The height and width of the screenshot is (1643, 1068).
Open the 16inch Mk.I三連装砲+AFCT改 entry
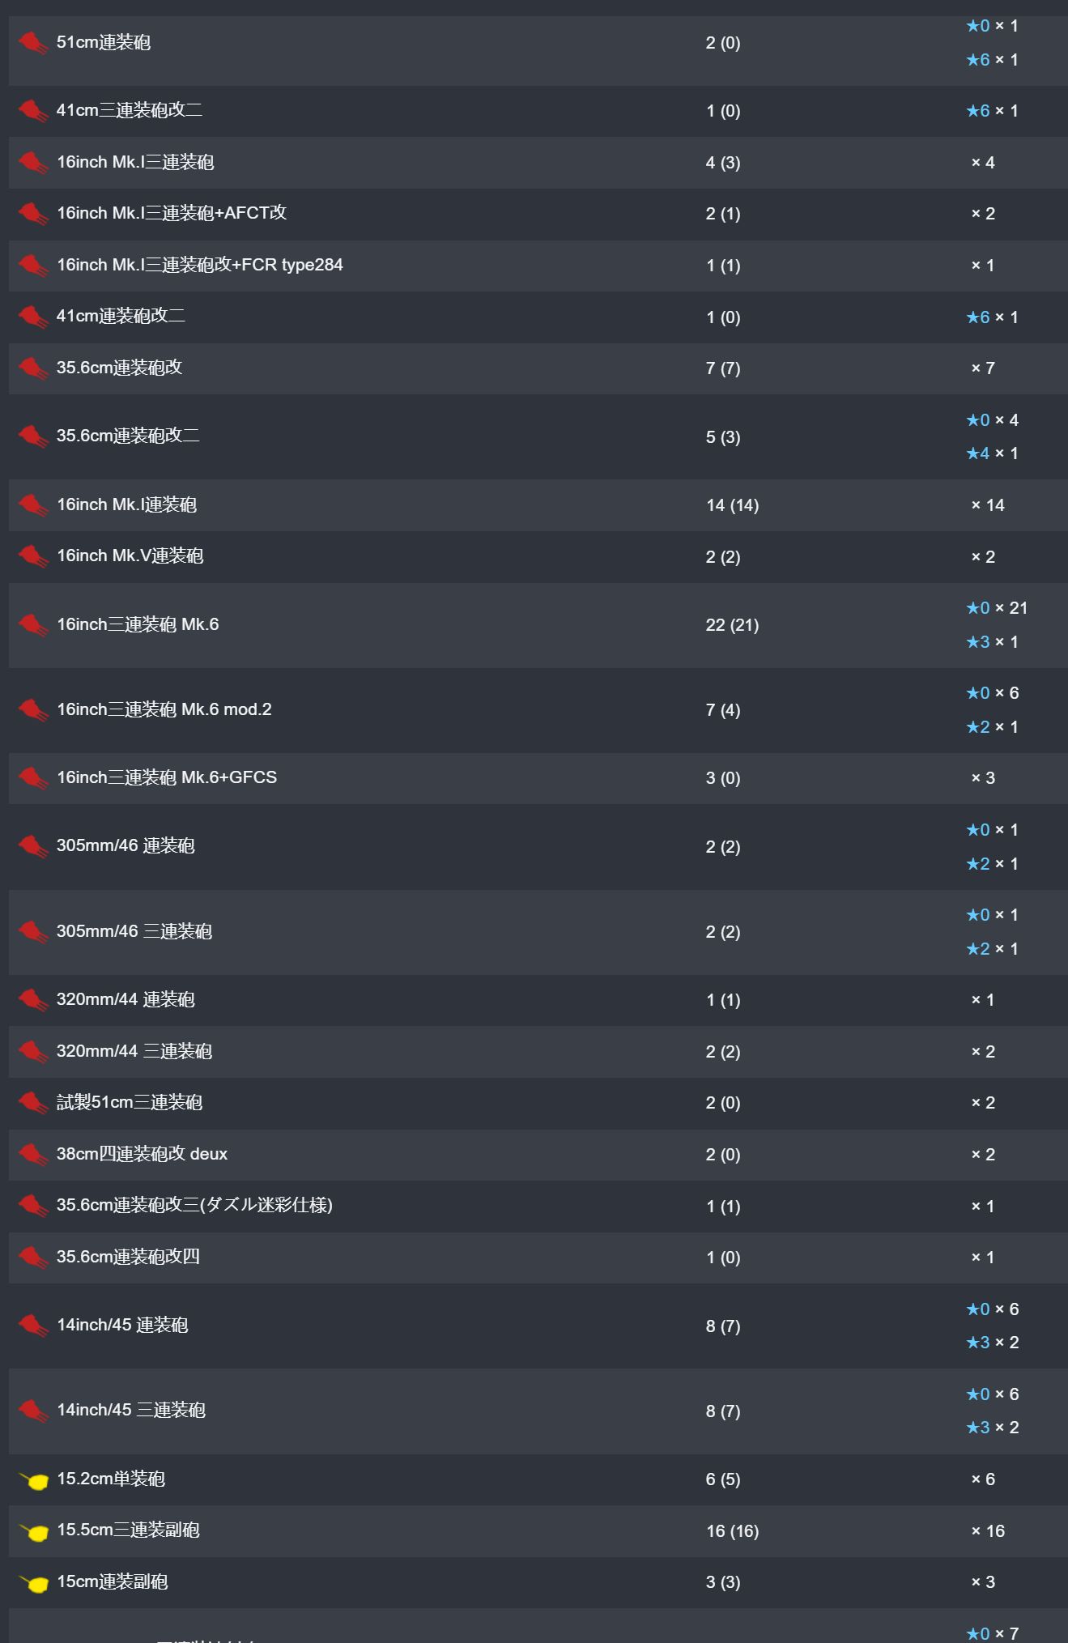(172, 213)
